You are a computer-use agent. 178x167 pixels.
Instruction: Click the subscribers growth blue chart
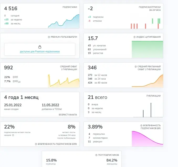coord(64,21)
